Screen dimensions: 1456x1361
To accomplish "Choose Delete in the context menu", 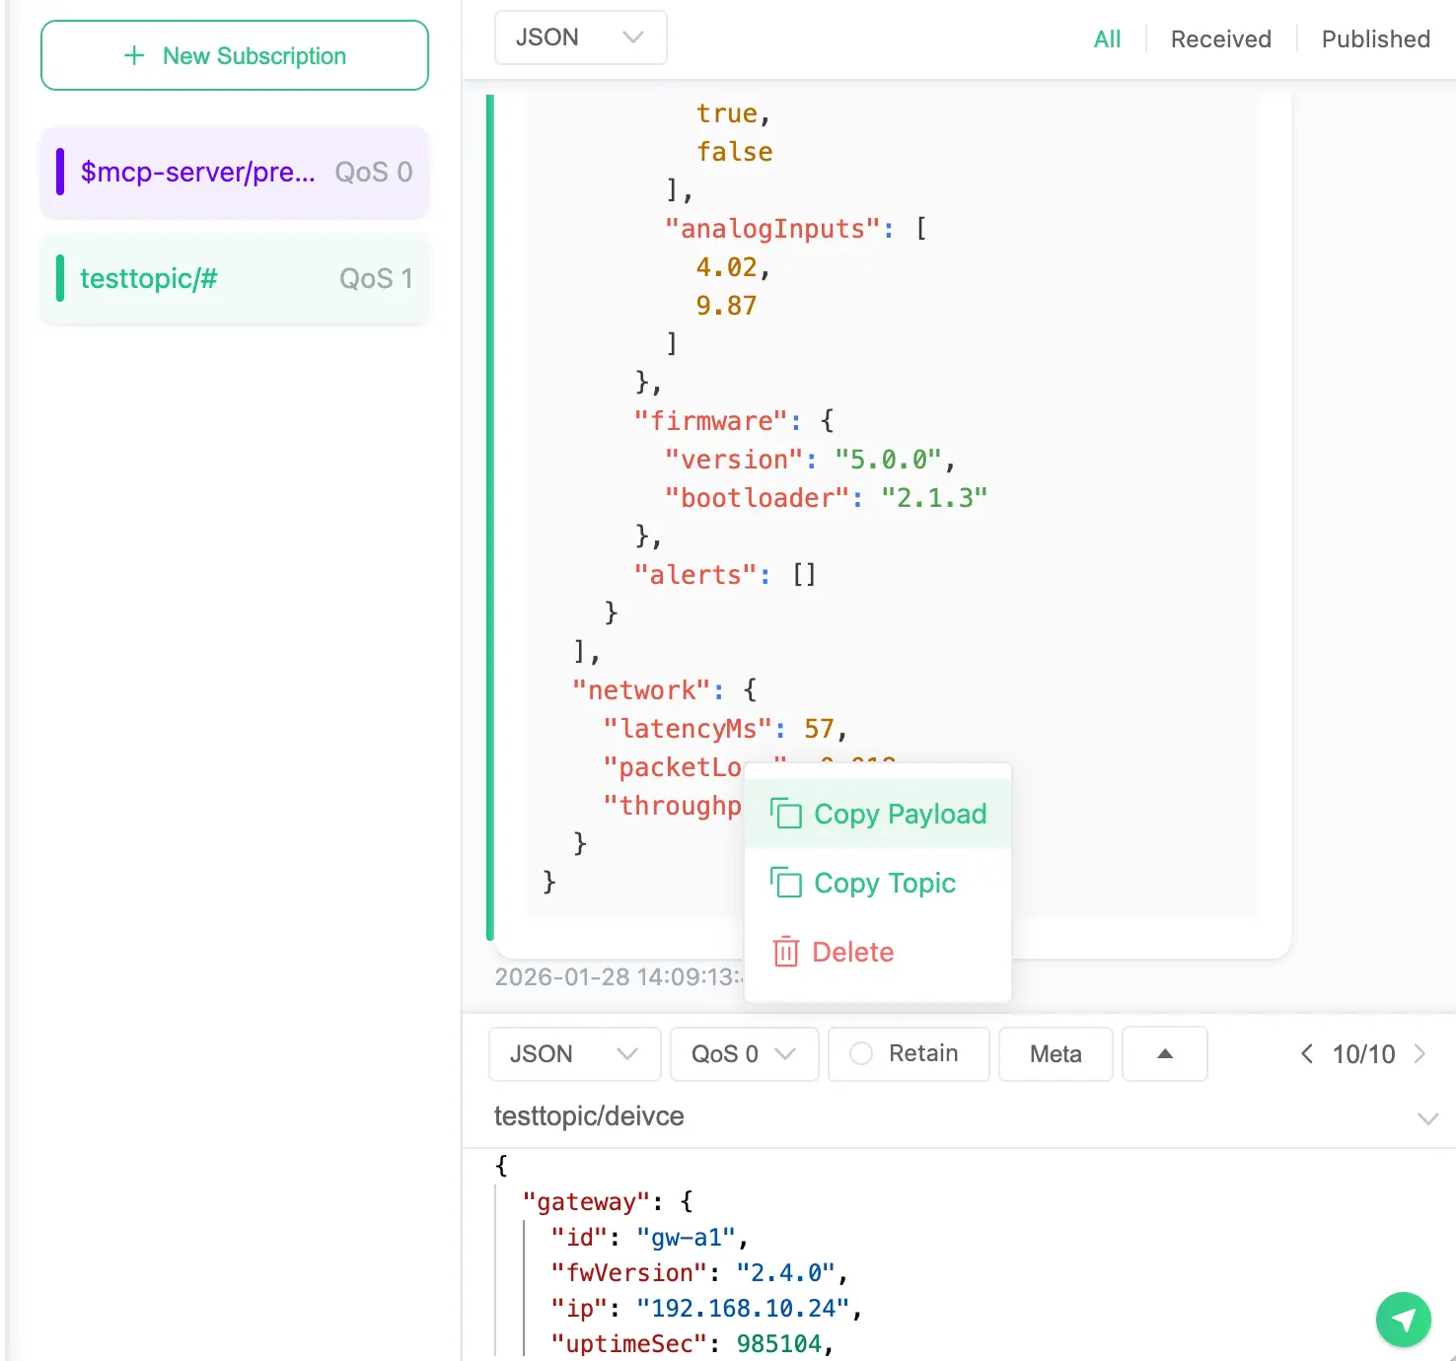I will tap(852, 952).
